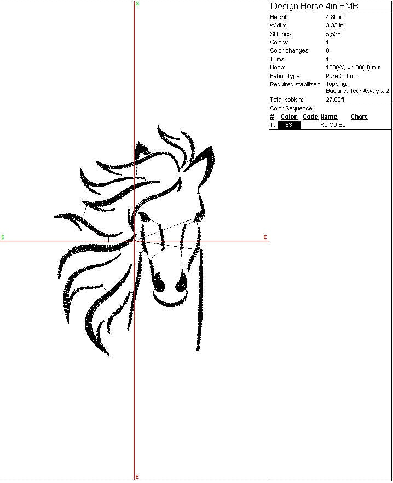Click the Stitches value 5,538
The height and width of the screenshot is (483, 393).
pos(333,34)
